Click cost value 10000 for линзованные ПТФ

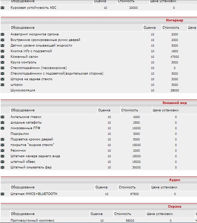pos(136,128)
